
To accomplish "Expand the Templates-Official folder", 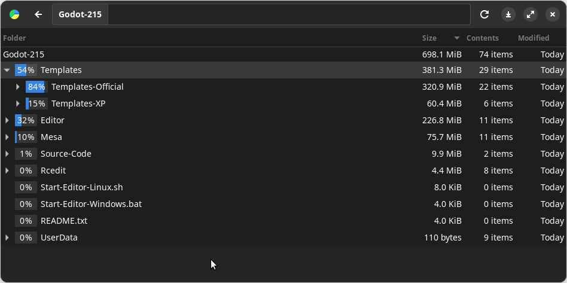I will pyautogui.click(x=18, y=87).
